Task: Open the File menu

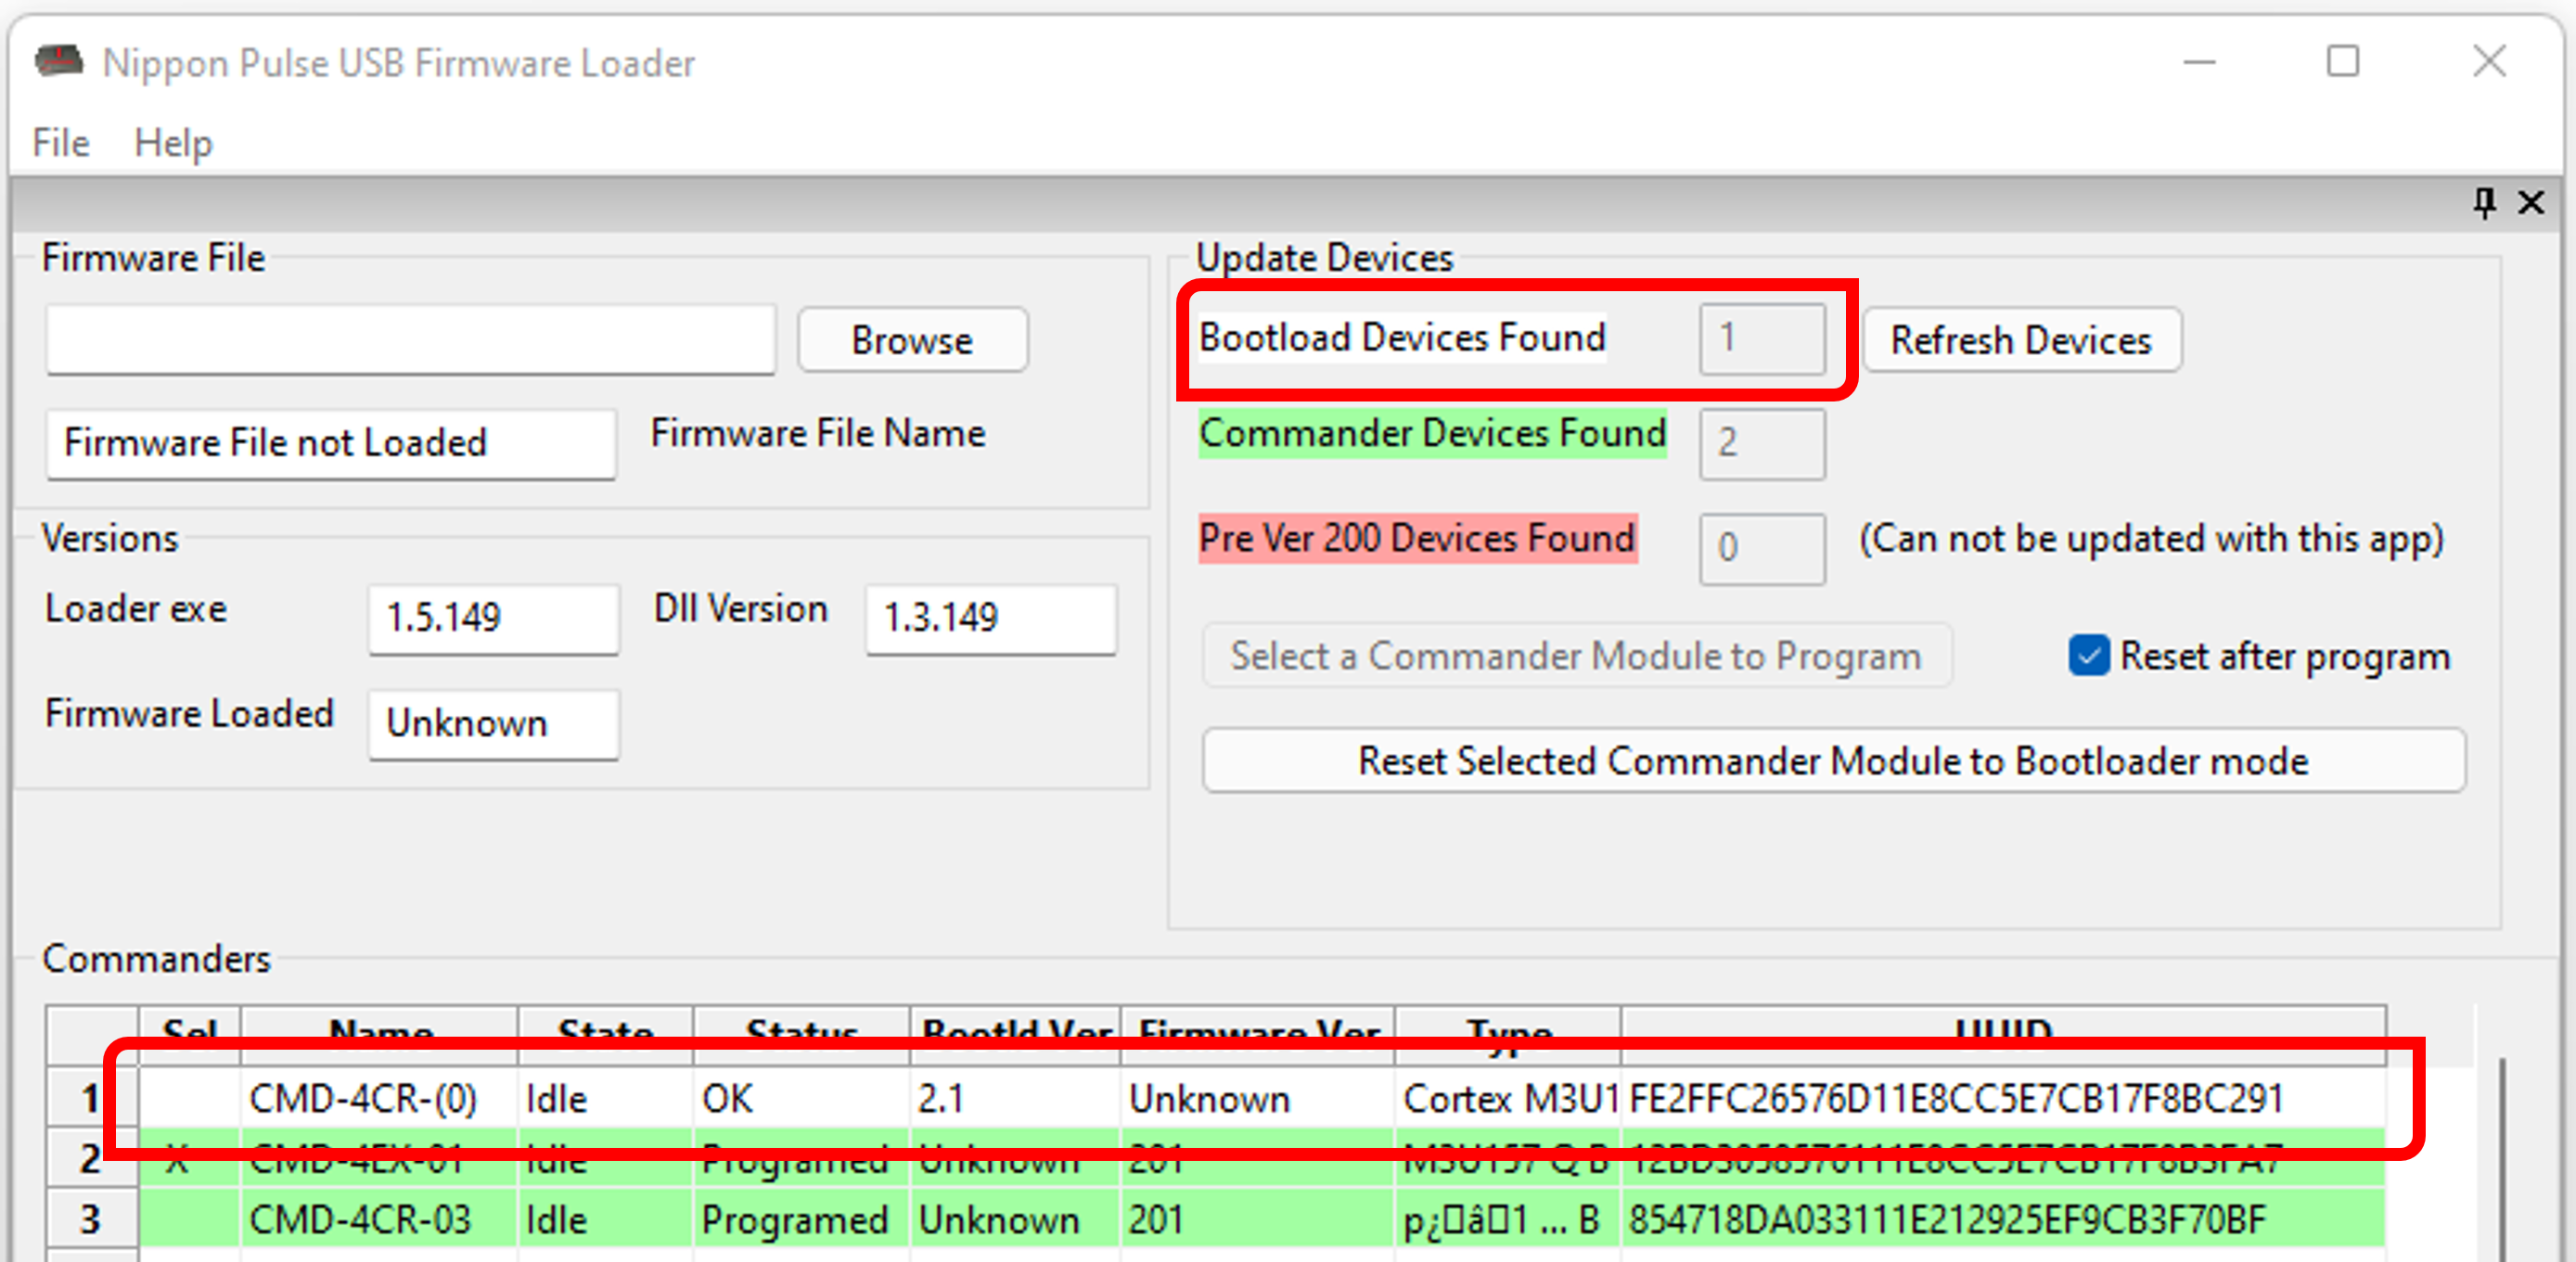Action: click(61, 142)
